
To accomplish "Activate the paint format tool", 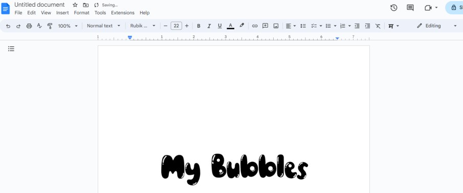I will coord(50,26).
